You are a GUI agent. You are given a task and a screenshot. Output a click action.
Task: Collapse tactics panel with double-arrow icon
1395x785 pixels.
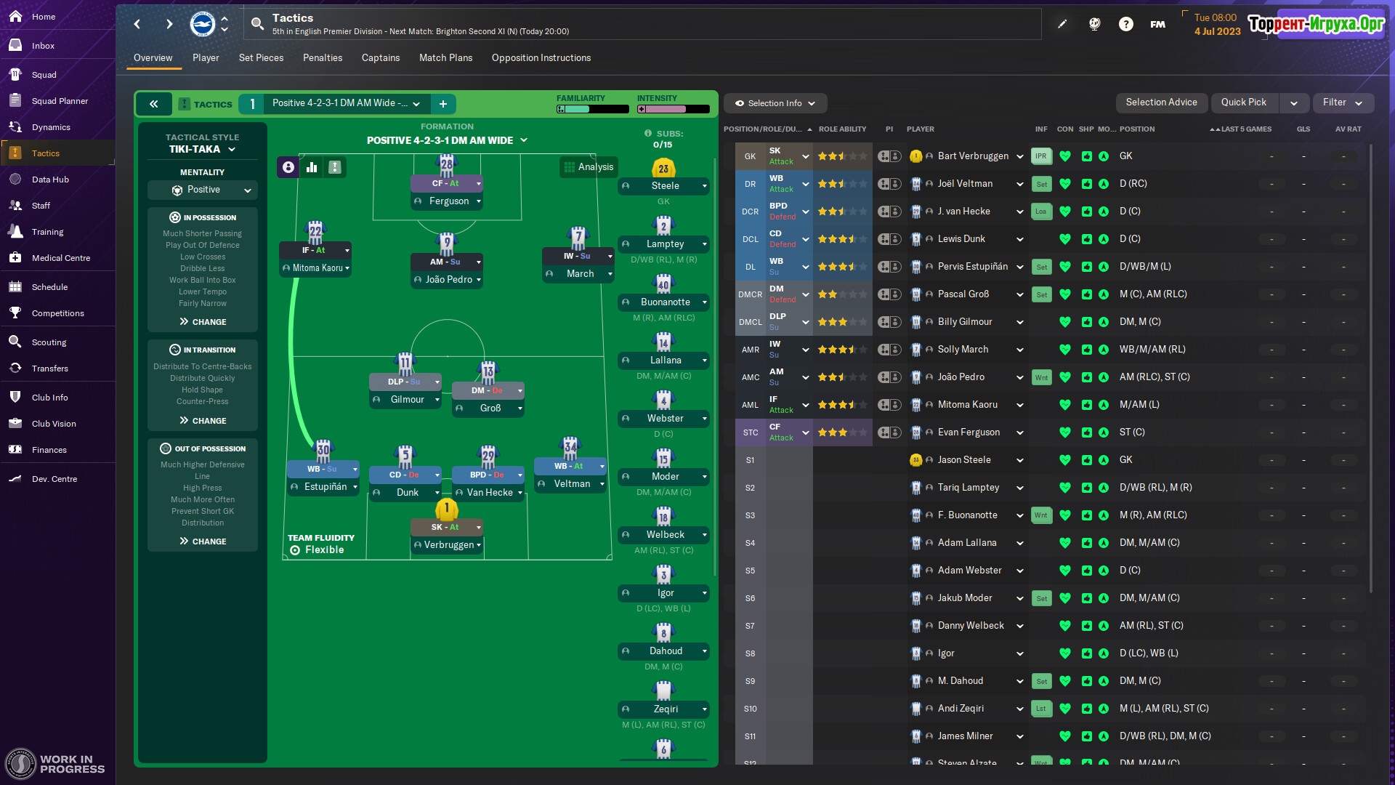click(x=154, y=104)
